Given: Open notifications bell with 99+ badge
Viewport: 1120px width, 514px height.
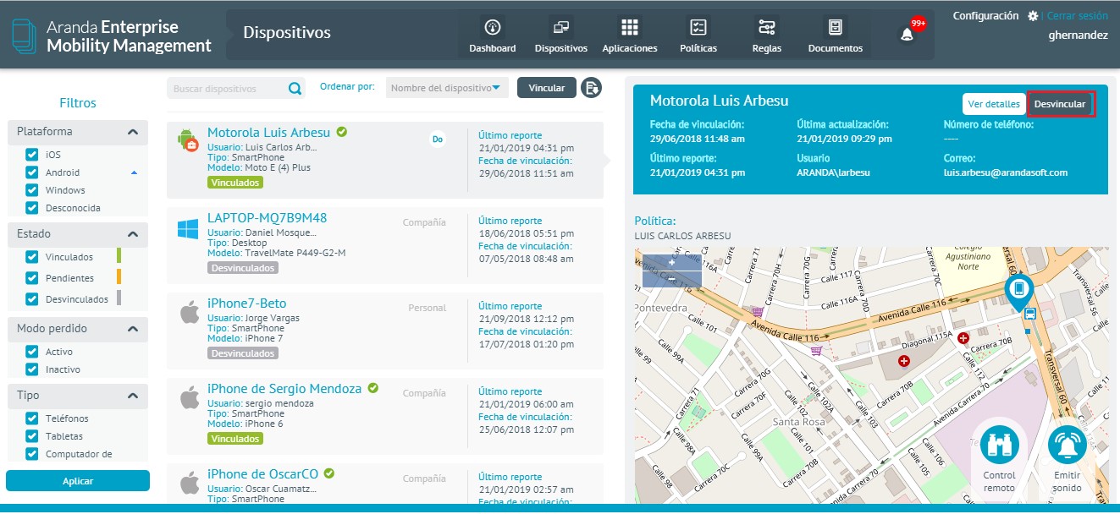Looking at the screenshot, I should (x=908, y=35).
